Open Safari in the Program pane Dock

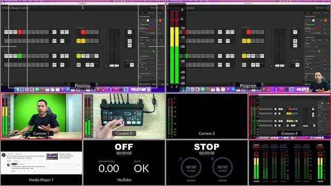[187, 89]
